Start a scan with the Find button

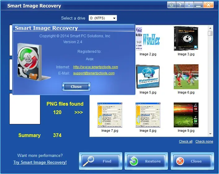coord(101,161)
